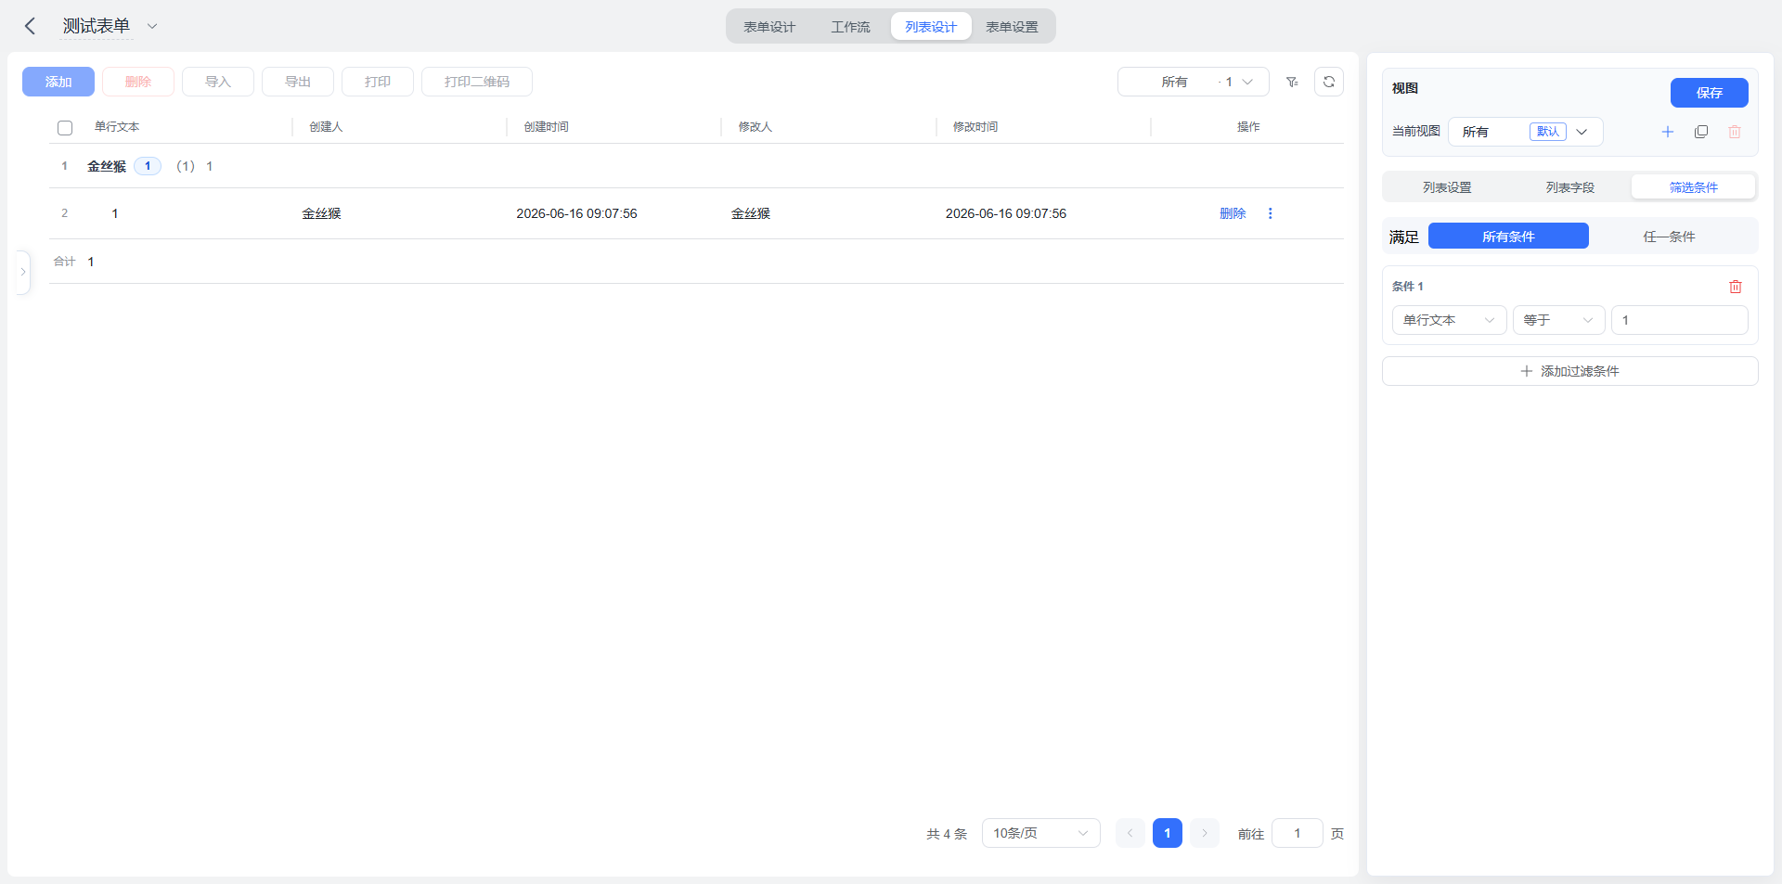Image resolution: width=1782 pixels, height=884 pixels.
Task: Click 添加过滤条件 to add a filter
Action: tap(1570, 371)
